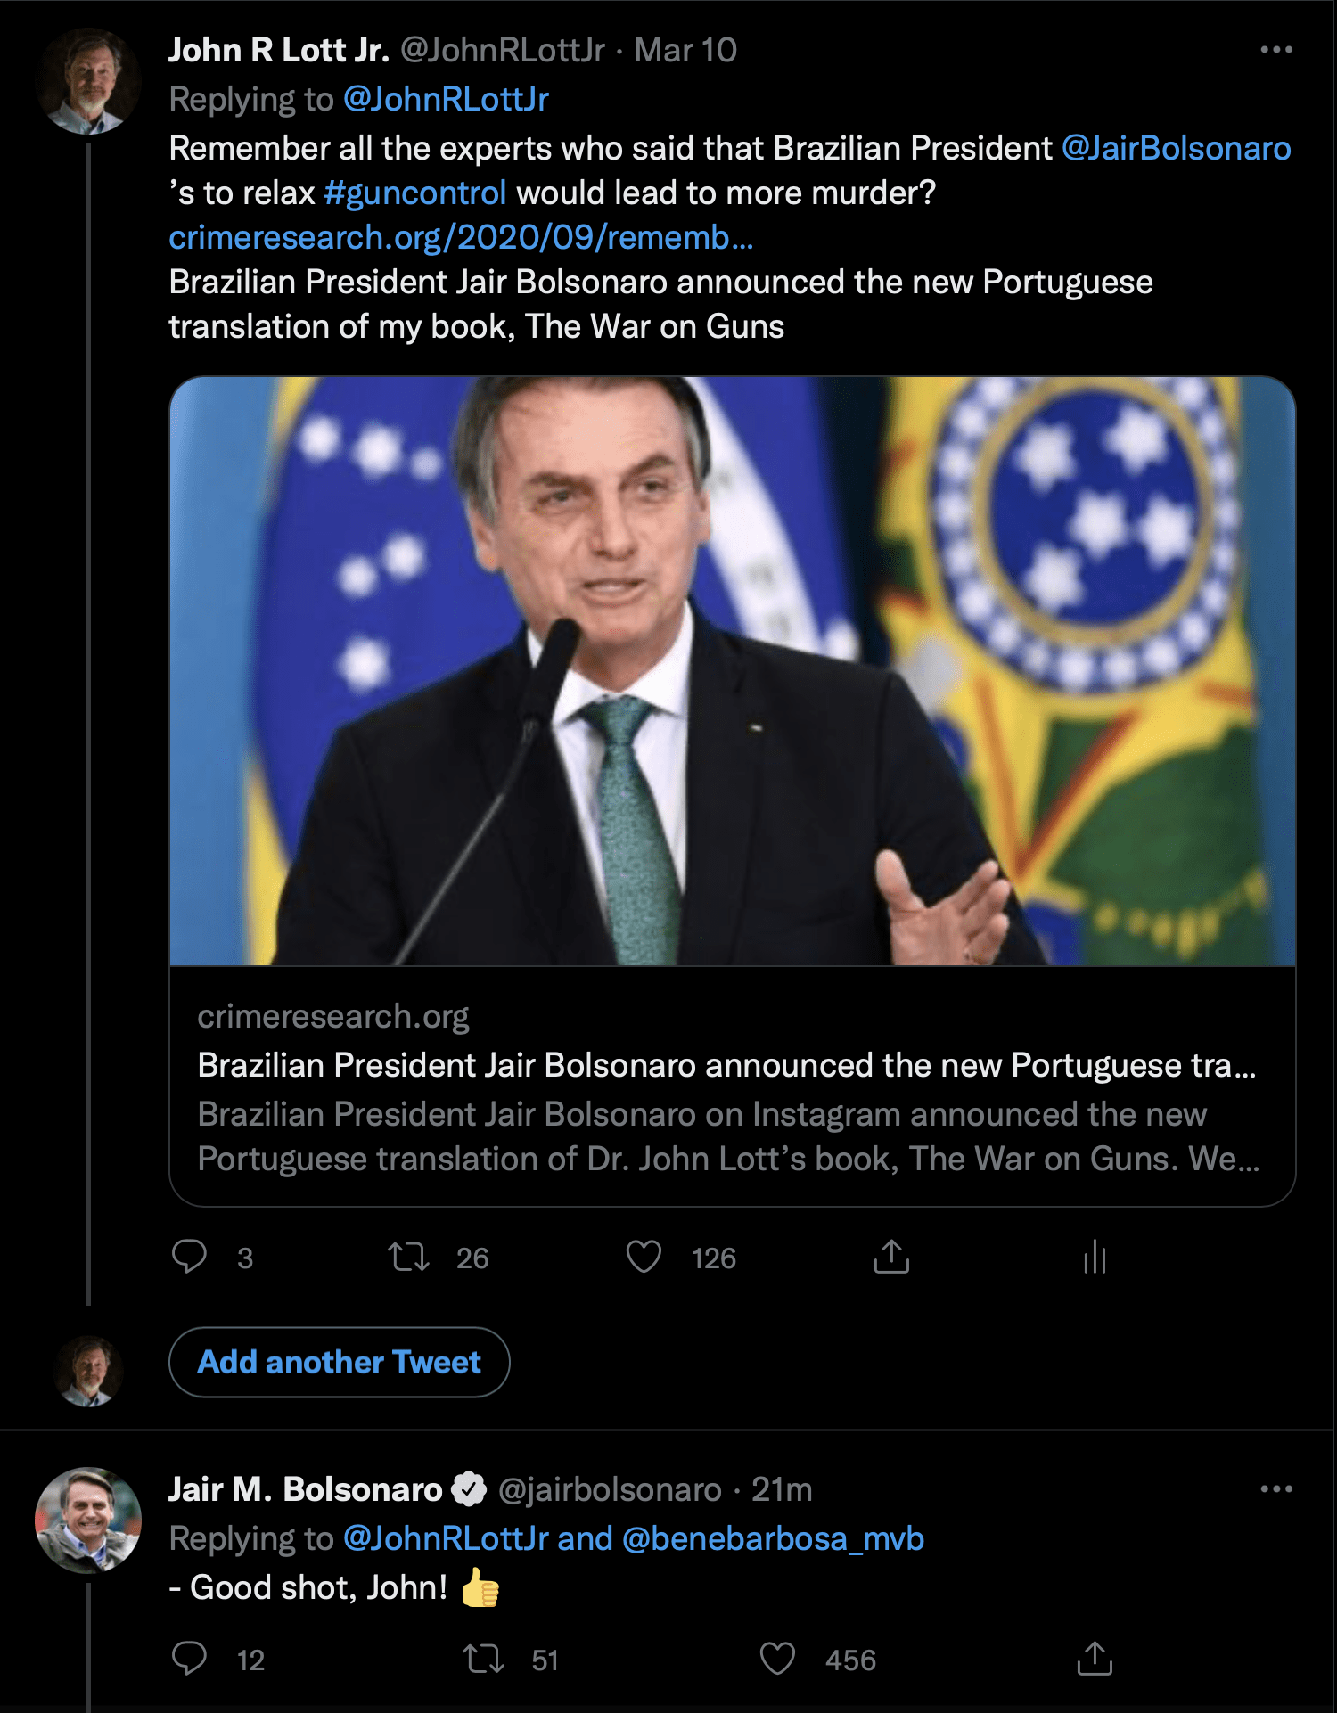1337x1713 pixels.
Task: Reply to John R Lott Jr.'s tweet
Action: coord(189,1257)
